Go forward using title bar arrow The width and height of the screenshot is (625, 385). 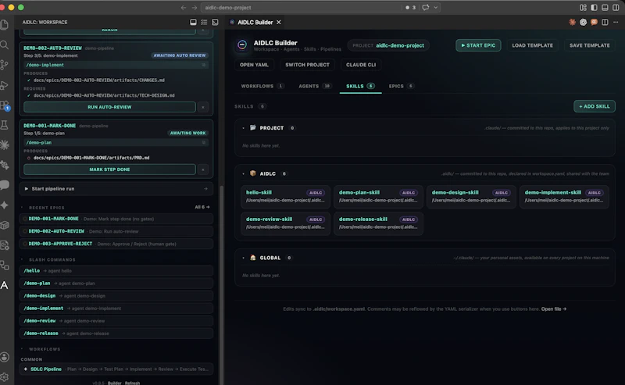point(194,8)
